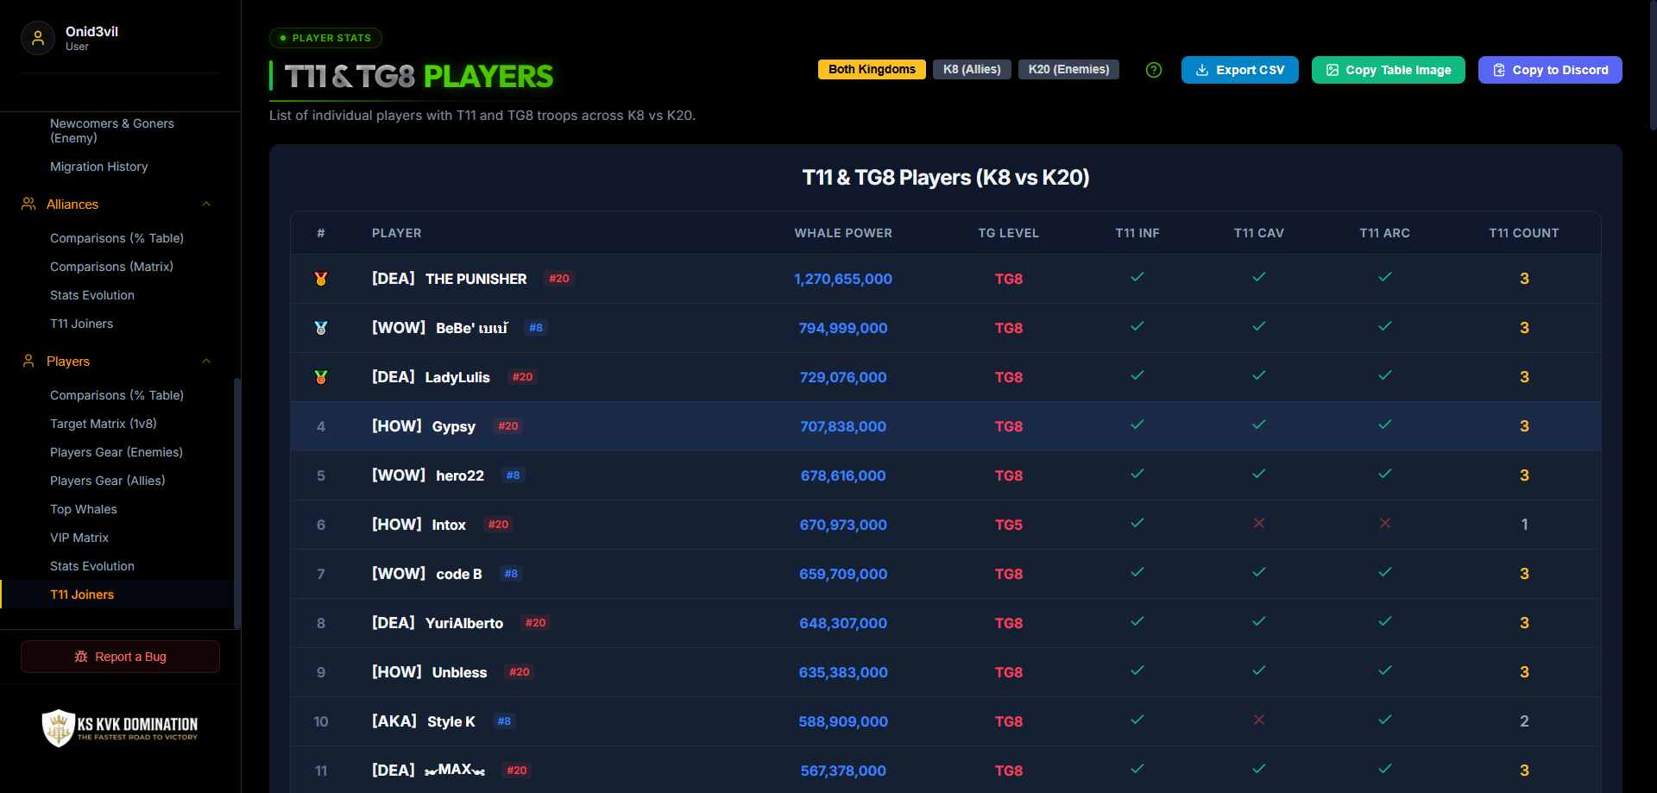Click the sidebar scrollbar

(237, 503)
